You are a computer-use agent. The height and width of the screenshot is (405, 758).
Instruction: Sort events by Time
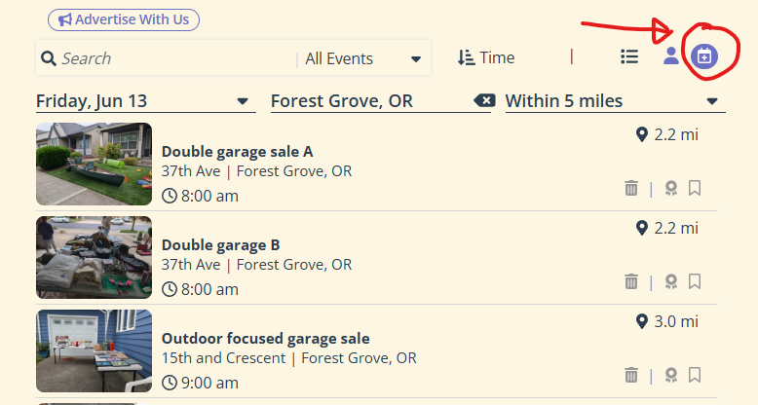[486, 57]
